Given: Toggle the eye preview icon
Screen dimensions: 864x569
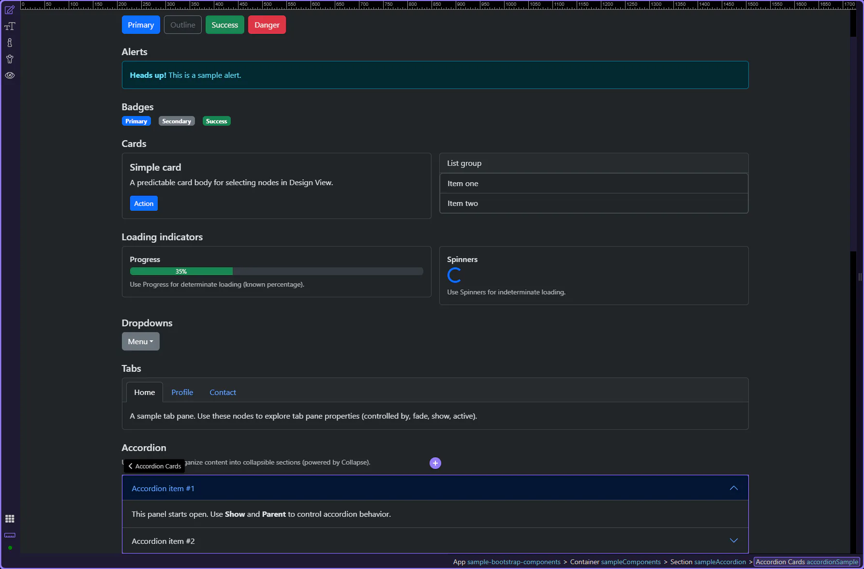Looking at the screenshot, I should (10, 75).
